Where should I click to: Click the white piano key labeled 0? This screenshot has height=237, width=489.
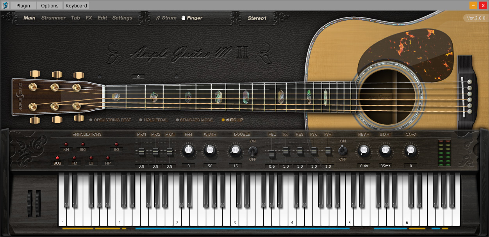click(x=62, y=216)
